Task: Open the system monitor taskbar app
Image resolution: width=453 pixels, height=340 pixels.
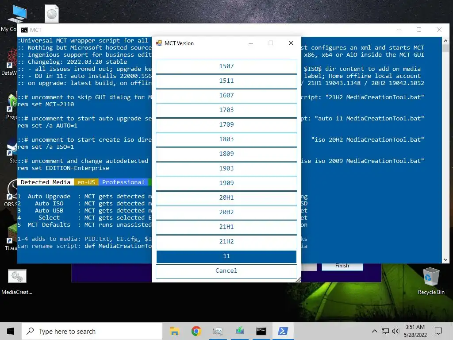Action: [218, 331]
